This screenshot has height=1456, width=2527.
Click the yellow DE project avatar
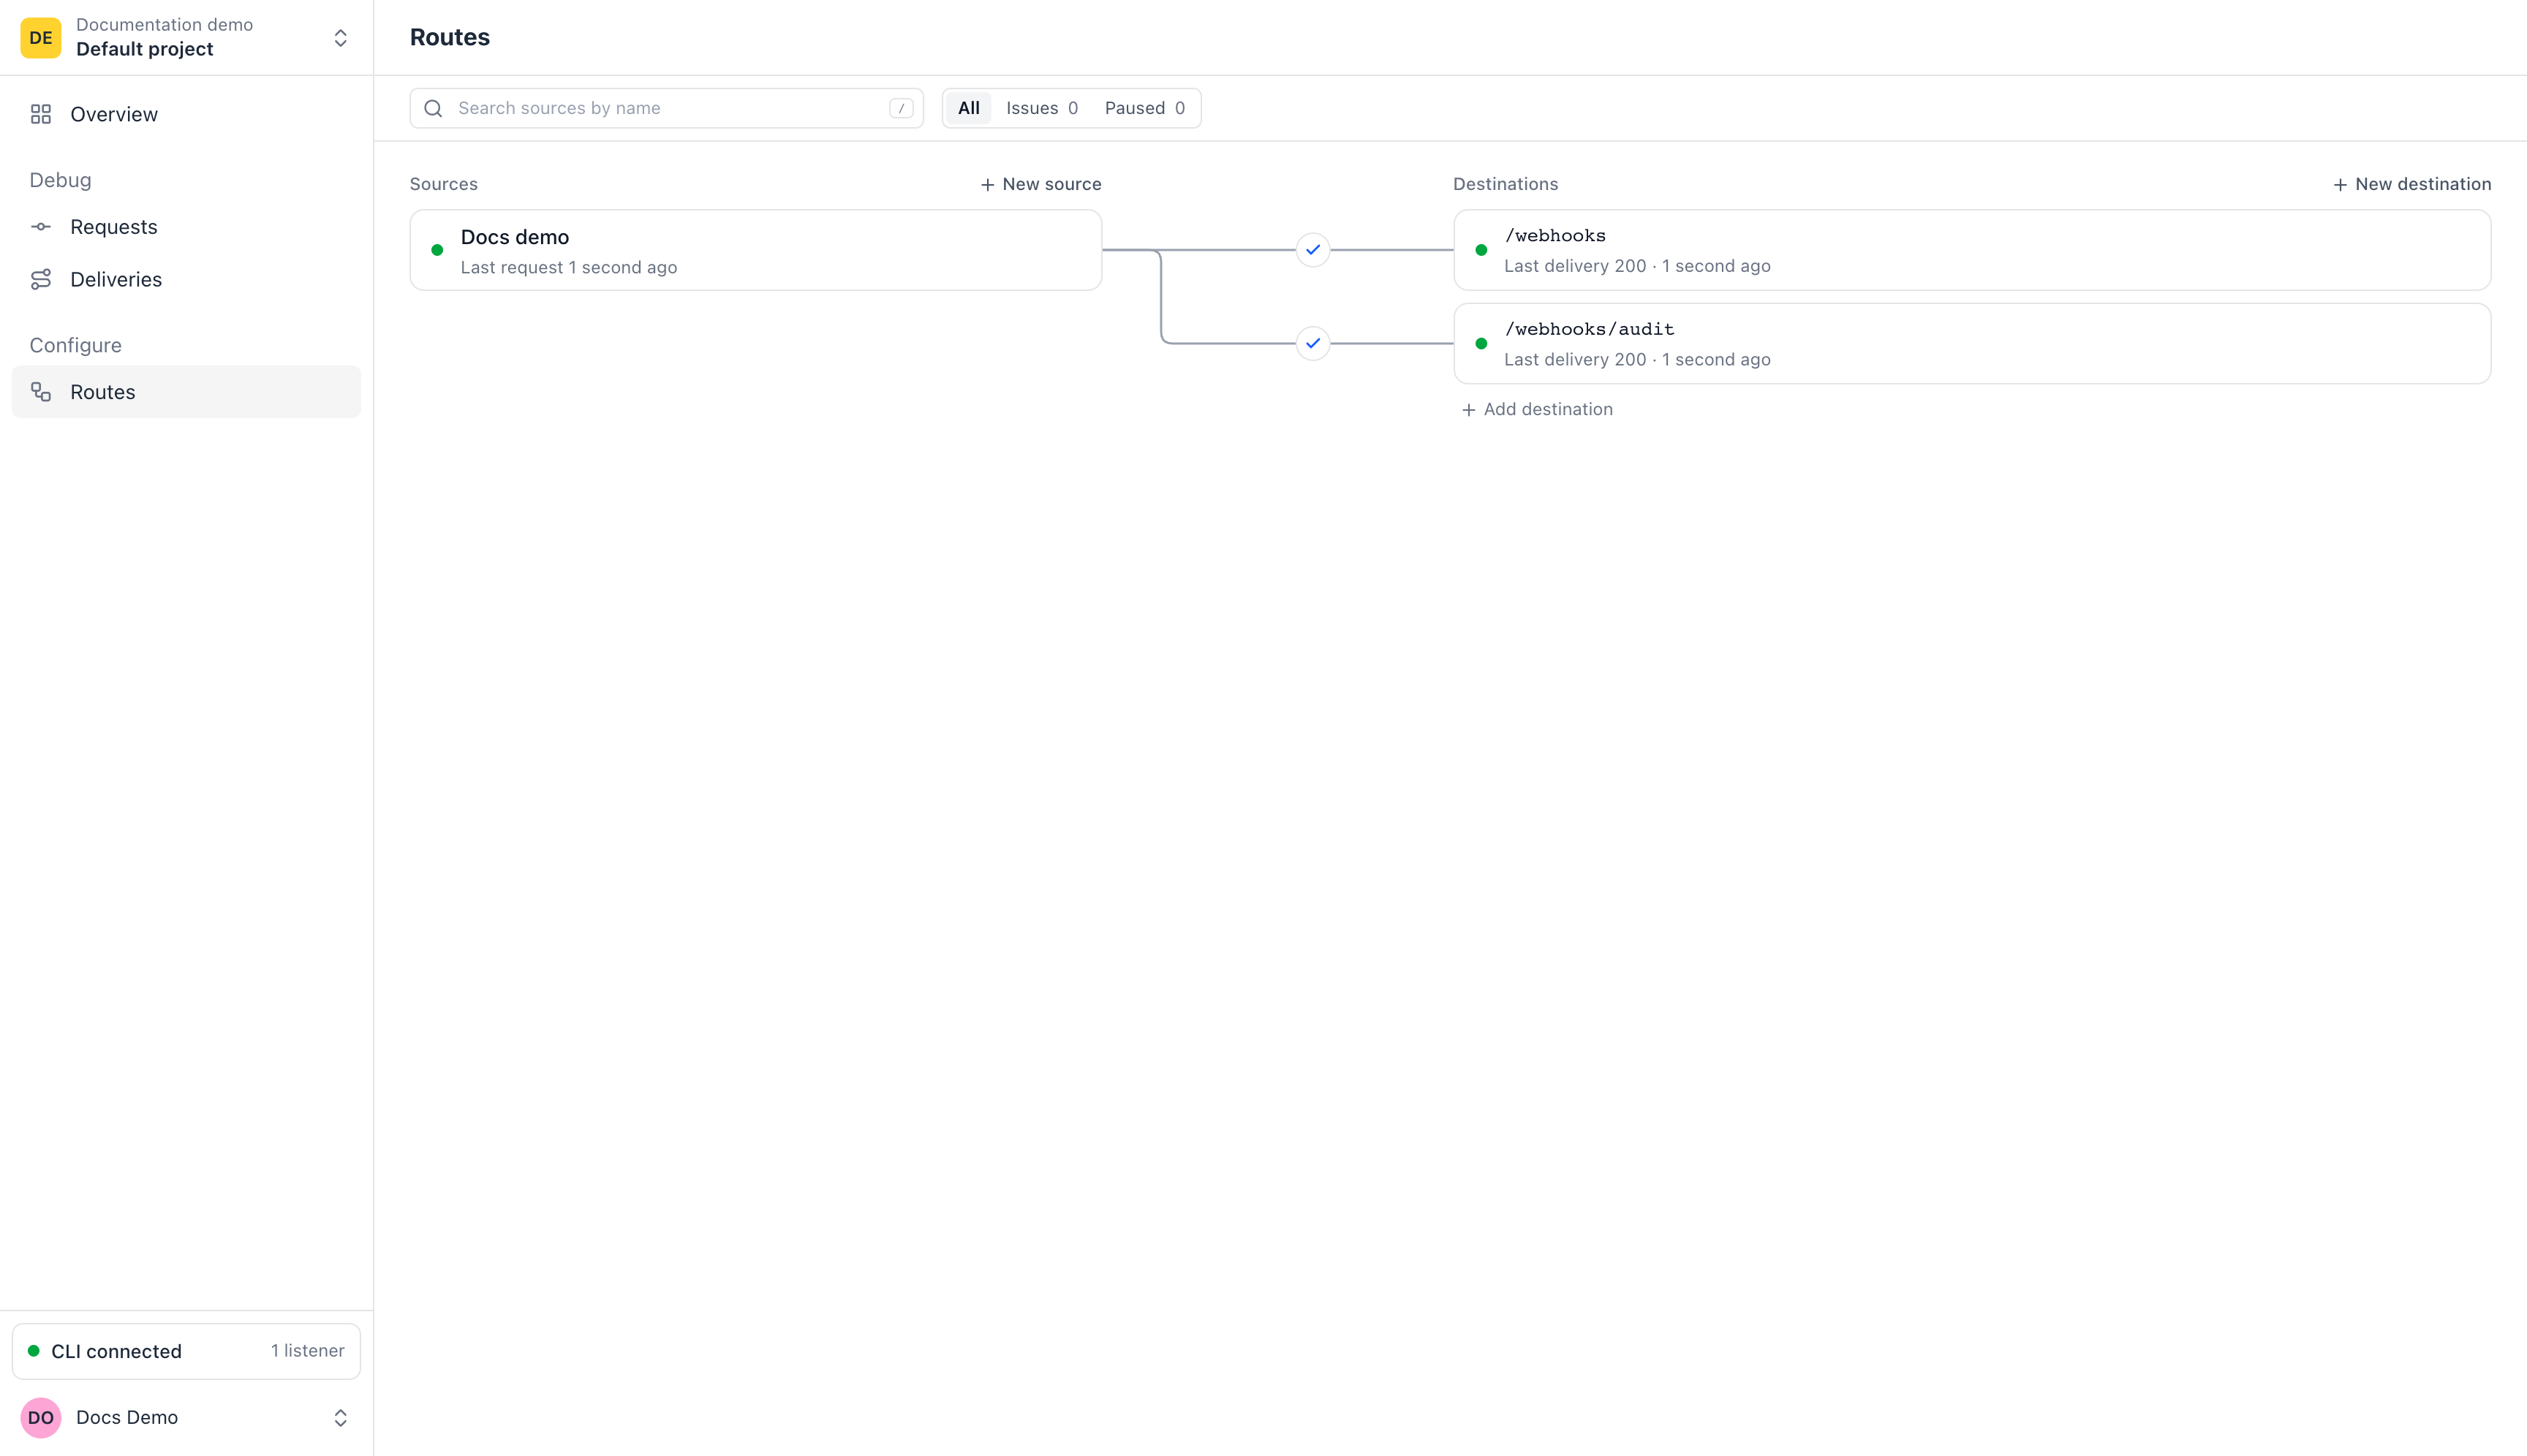pyautogui.click(x=41, y=38)
